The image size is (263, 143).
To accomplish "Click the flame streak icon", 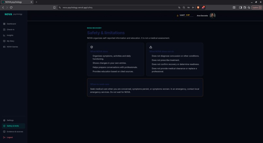I will click(x=178, y=16).
